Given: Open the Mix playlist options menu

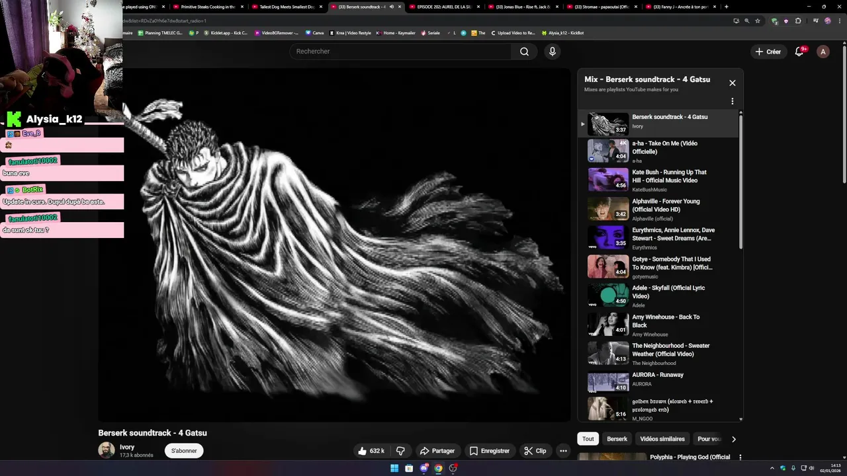Looking at the screenshot, I should tap(733, 101).
